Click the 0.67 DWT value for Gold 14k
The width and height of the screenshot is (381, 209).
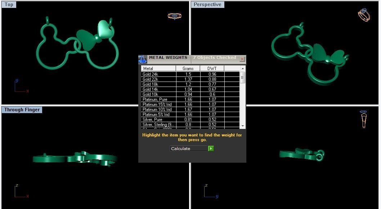[212, 89]
